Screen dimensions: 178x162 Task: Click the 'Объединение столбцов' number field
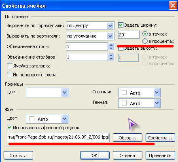point(87,57)
